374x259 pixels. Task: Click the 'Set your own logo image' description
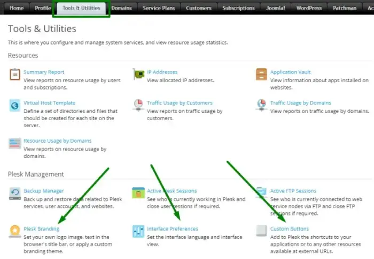(68, 244)
